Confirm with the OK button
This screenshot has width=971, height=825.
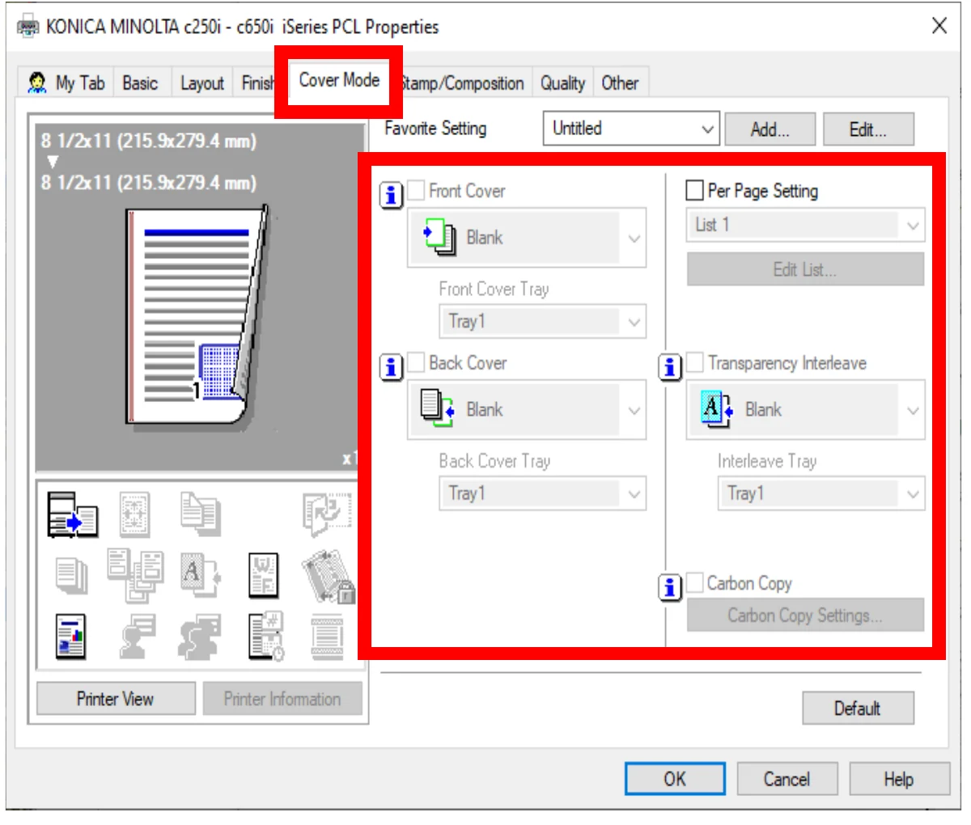coord(675,779)
